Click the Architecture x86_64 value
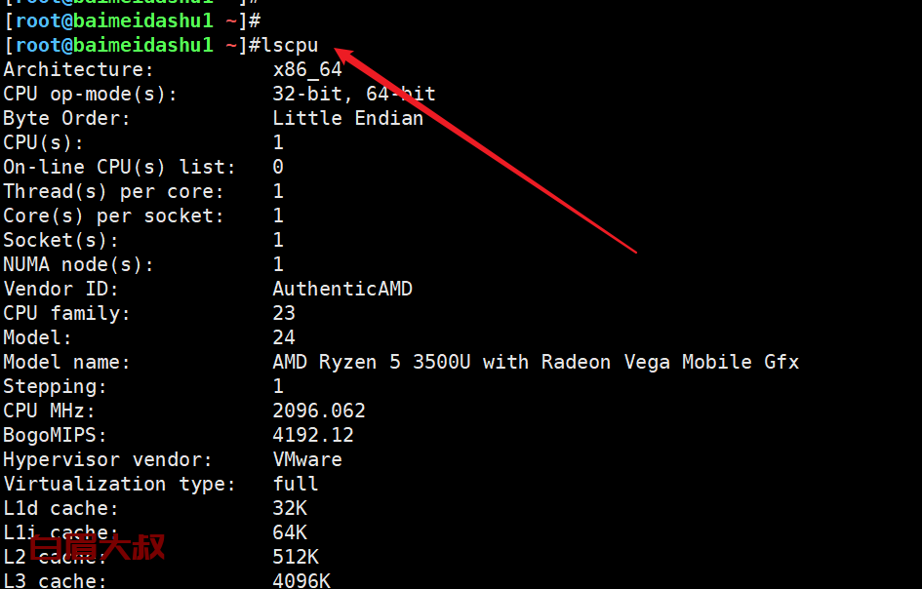The height and width of the screenshot is (589, 922). (307, 70)
